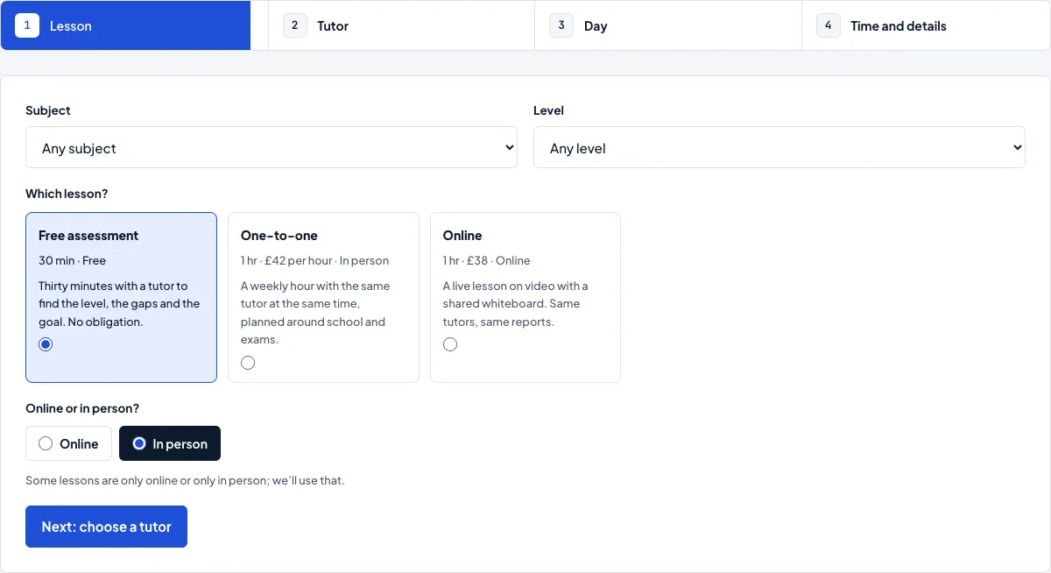Click the 'Thirty minutes with a tutor' description
The height and width of the screenshot is (573, 1051).
(x=119, y=304)
